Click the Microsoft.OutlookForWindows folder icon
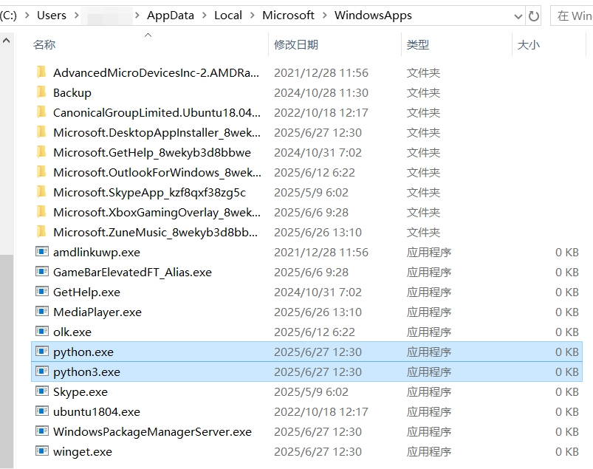This screenshot has width=593, height=469. point(41,171)
